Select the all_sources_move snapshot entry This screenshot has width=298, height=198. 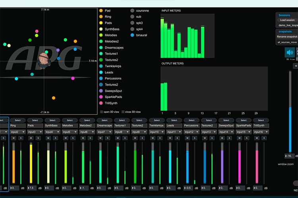click(x=287, y=42)
